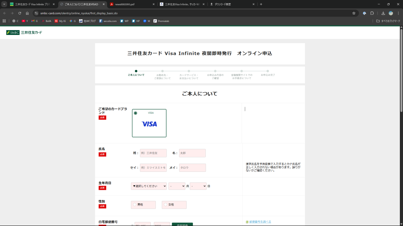The image size is (403, 226).
Task: Click the SMBC 三井住友カード logo
Action: pyautogui.click(x=24, y=33)
